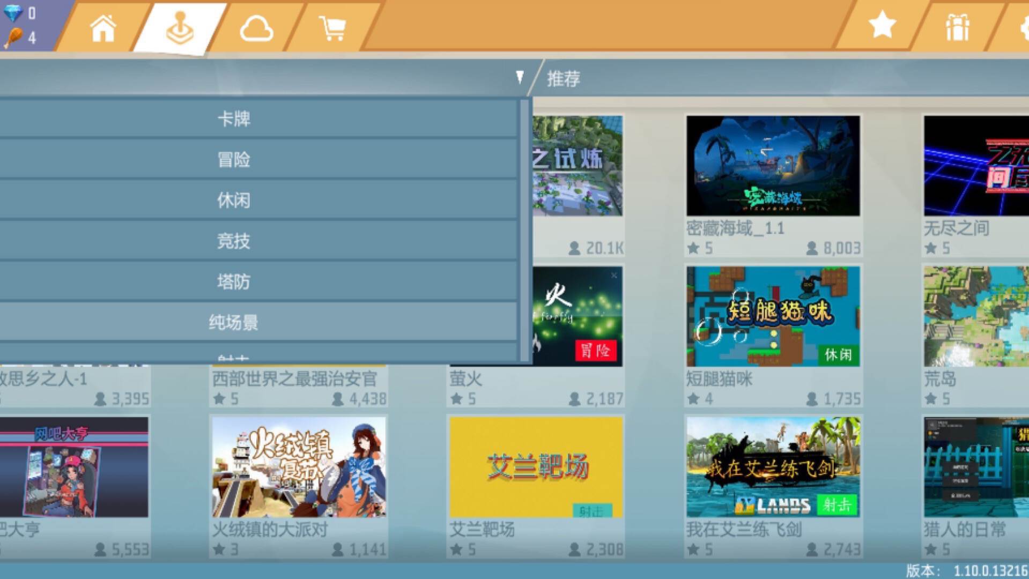Click the 我在艾兰练飞剑 title text
The width and height of the screenshot is (1029, 579).
coord(744,530)
